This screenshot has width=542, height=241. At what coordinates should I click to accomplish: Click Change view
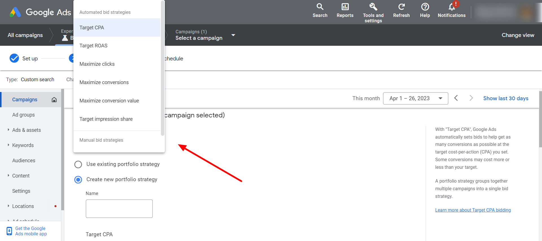518,35
